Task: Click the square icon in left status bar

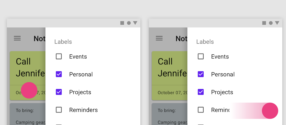Action: tap(122, 23)
